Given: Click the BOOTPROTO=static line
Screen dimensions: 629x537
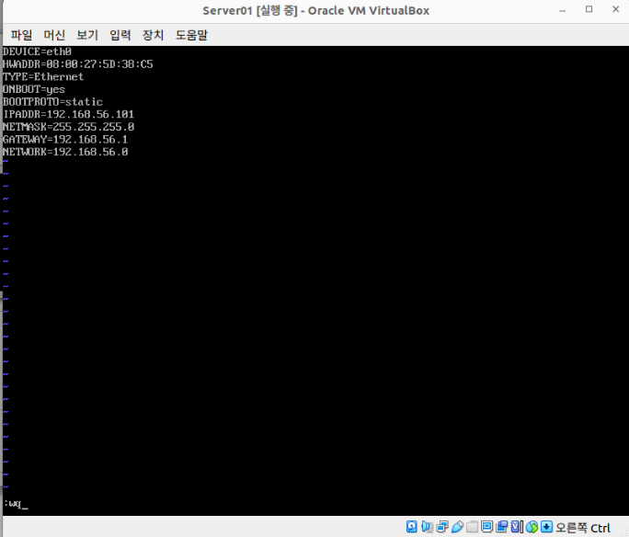Looking at the screenshot, I should tap(52, 101).
